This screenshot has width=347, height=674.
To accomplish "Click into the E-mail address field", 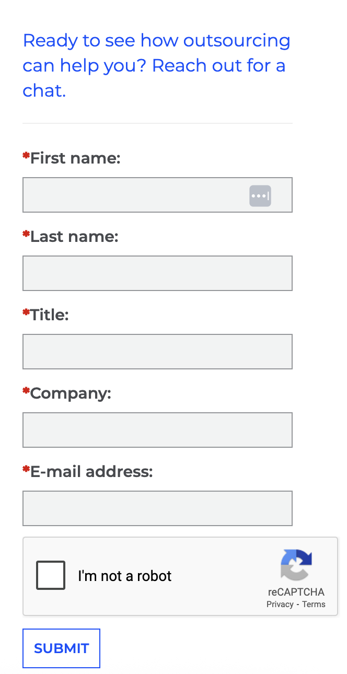I will click(157, 508).
